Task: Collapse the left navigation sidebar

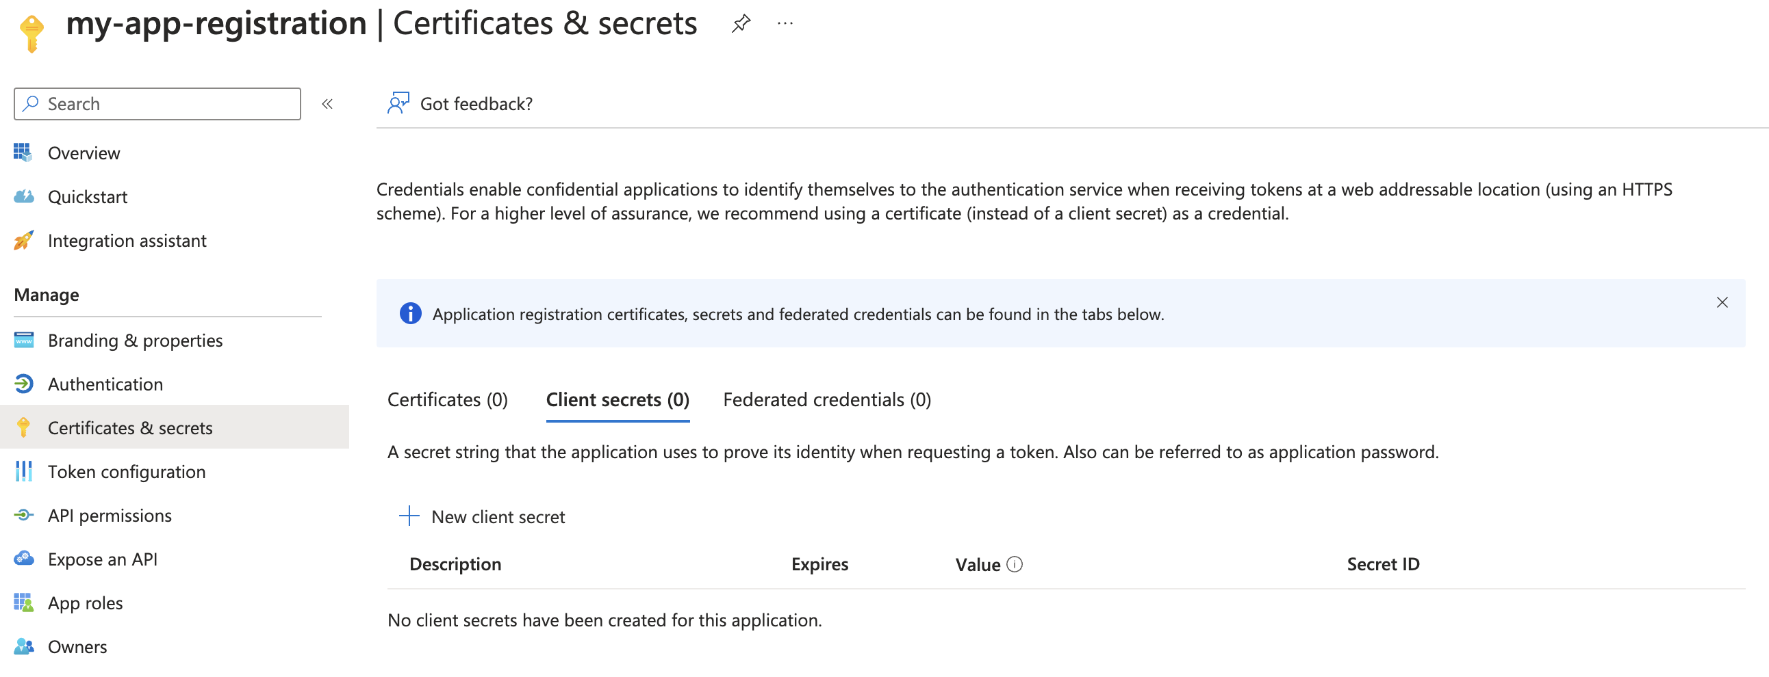Action: coord(328,103)
